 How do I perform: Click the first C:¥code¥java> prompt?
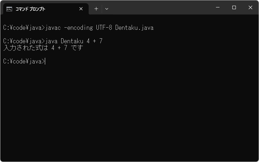(23, 28)
